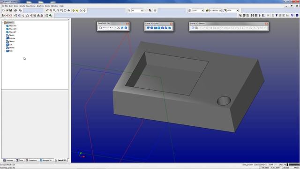300x169 pixels.
Task: Open the Analysis menu
Action: (40, 6)
